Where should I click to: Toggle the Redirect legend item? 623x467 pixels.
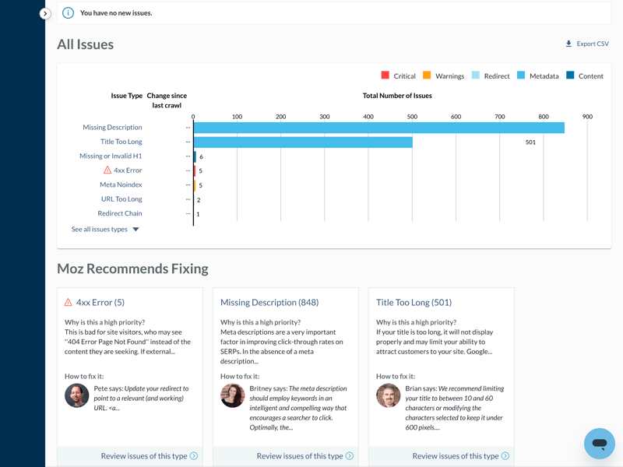pyautogui.click(x=490, y=76)
